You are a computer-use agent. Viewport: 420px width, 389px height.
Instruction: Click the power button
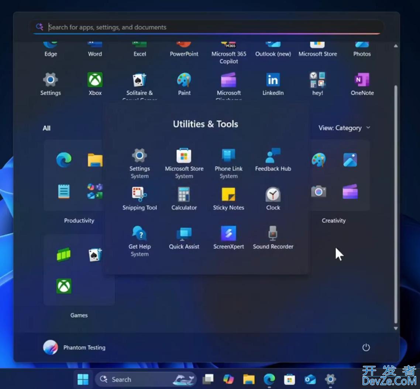coord(366,348)
